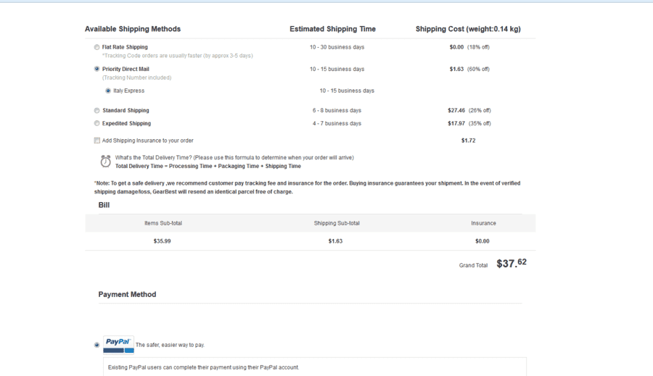Click the Grand Total label
The image size is (653, 376).
[x=473, y=265]
